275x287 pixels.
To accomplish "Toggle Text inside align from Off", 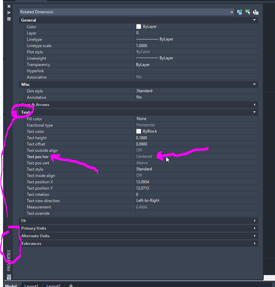I will (x=139, y=175).
